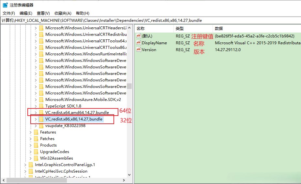Open the 收藏夹(A) menu

[63, 13]
